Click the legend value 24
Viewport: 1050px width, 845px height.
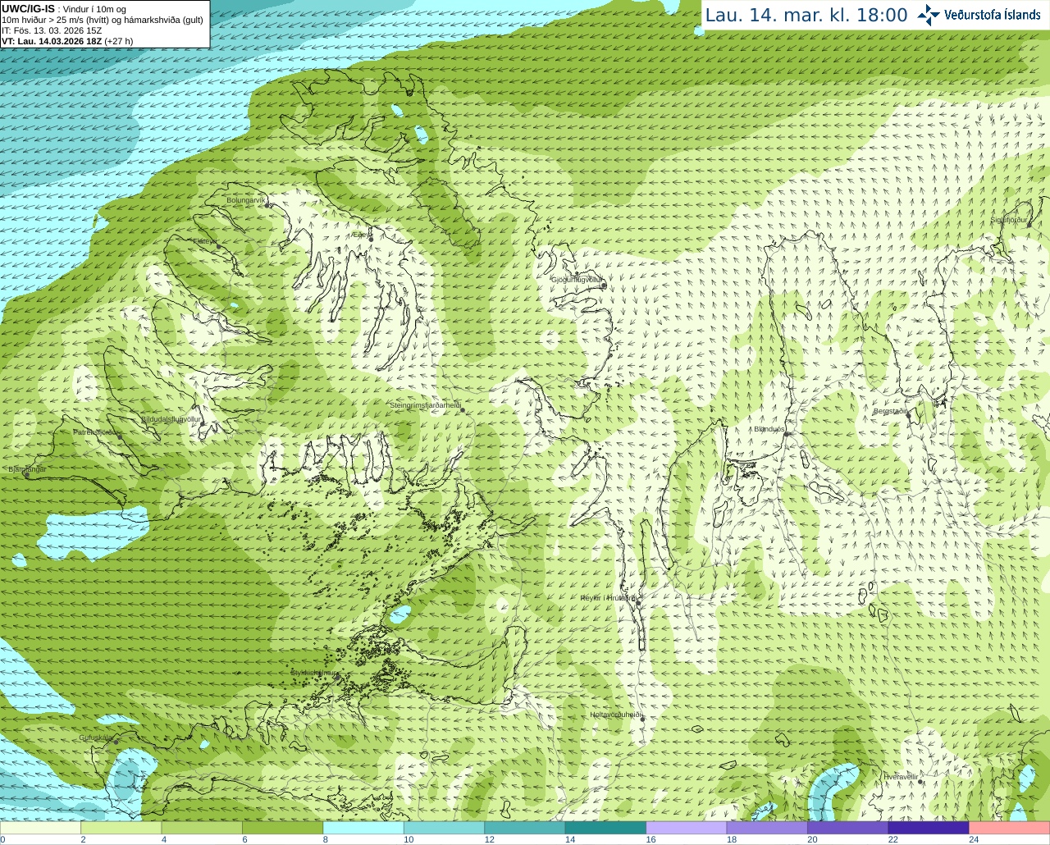pos(974,839)
